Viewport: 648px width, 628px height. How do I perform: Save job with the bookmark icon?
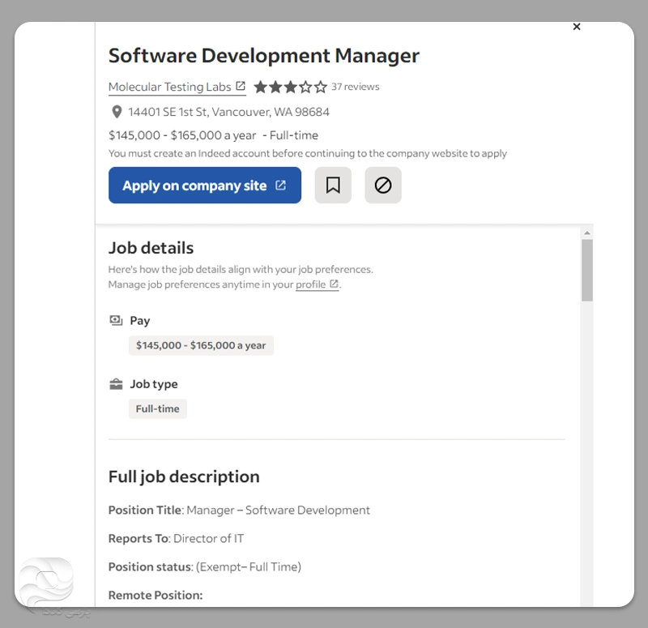point(333,186)
